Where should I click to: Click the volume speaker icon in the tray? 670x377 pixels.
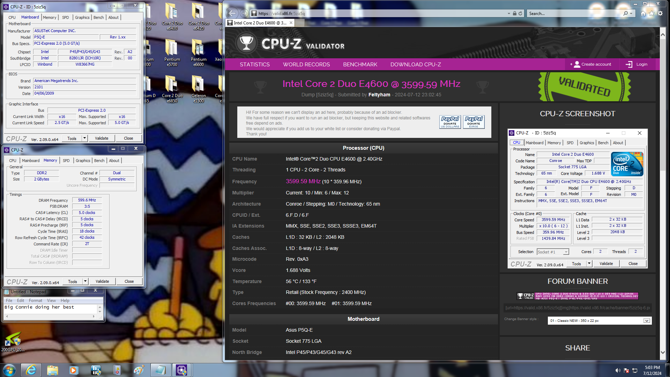point(618,370)
